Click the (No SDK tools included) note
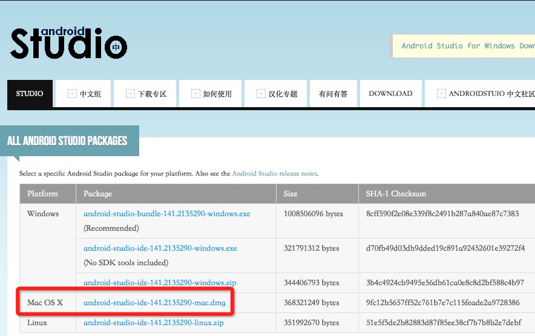 click(x=126, y=263)
